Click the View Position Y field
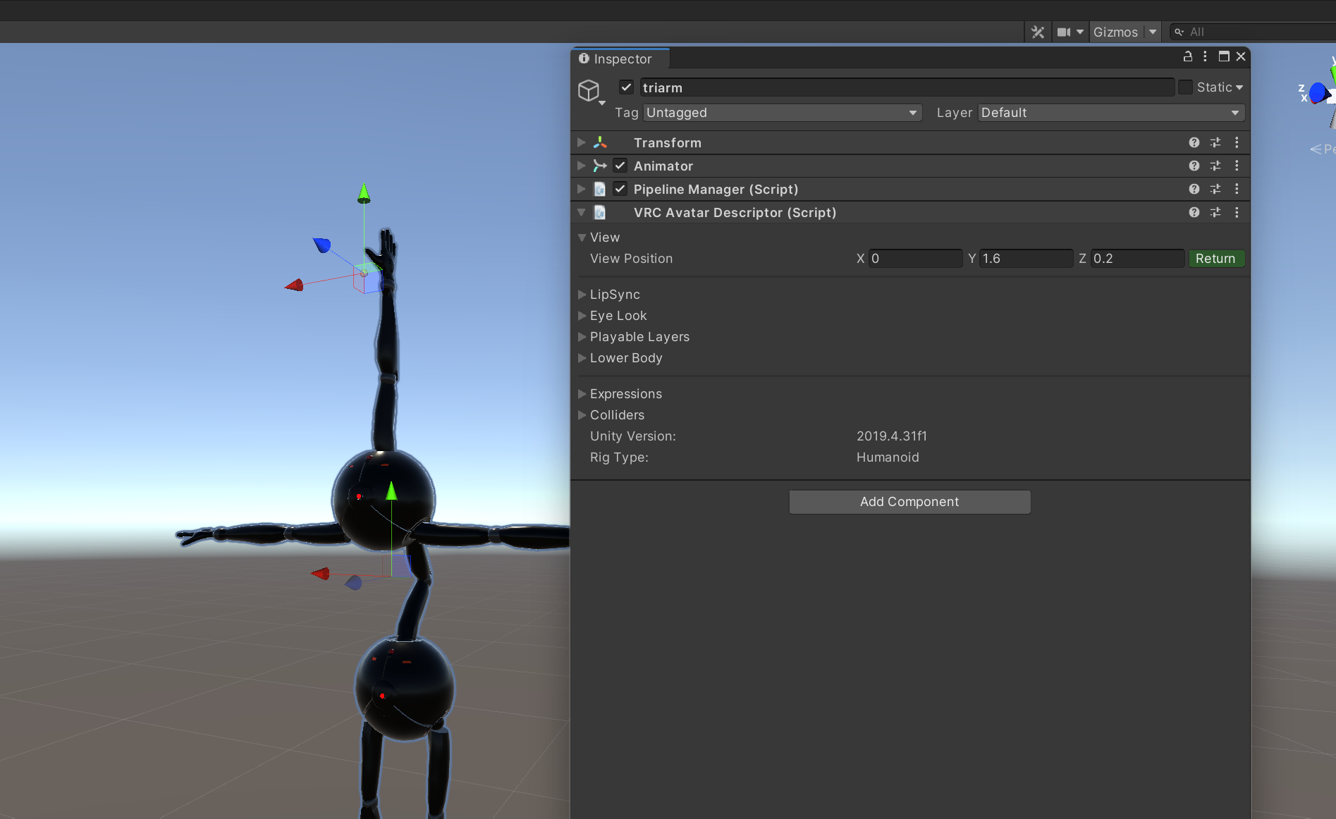Viewport: 1336px width, 819px height. pyautogui.click(x=1025, y=259)
